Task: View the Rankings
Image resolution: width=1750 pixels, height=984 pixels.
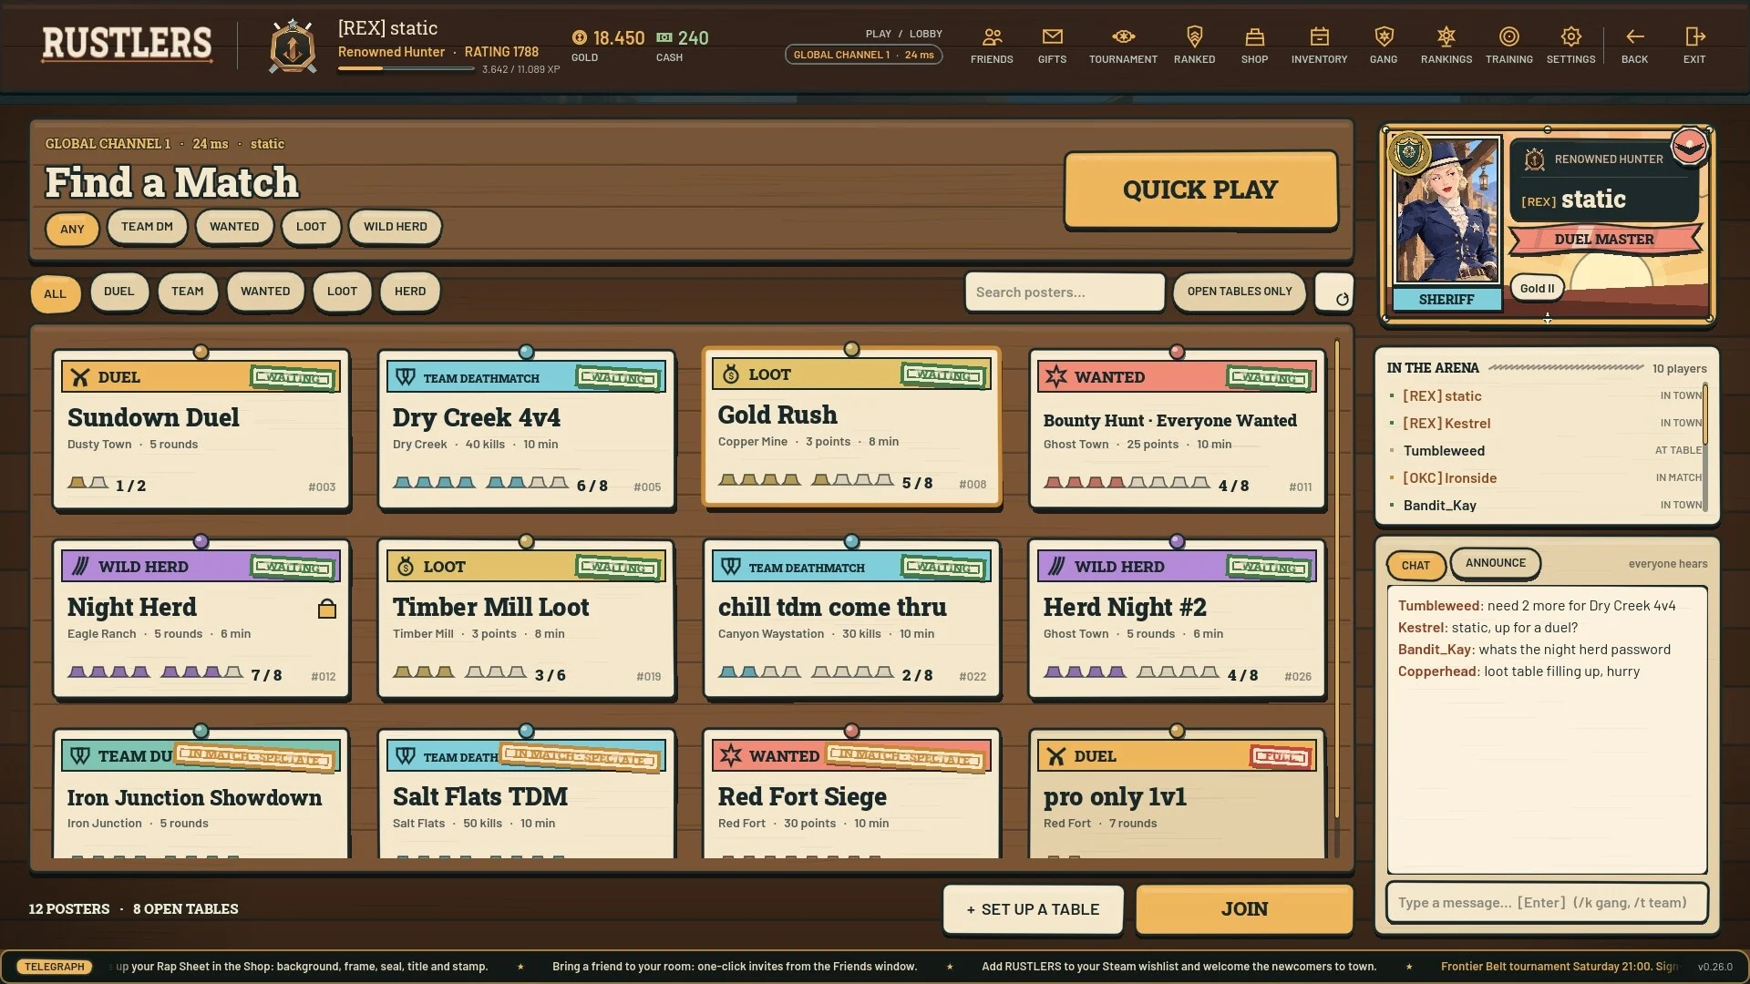Action: click(x=1446, y=46)
